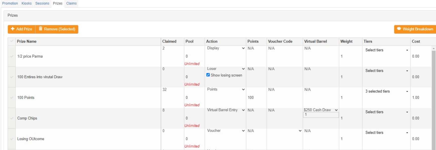
Task: Sort by the Prize Name column header
Action: click(27, 41)
